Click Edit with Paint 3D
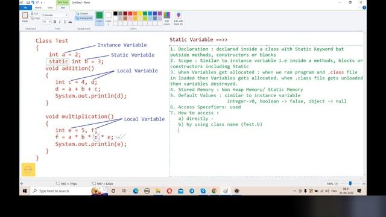Screen dimensions: 386x217 [179, 18]
